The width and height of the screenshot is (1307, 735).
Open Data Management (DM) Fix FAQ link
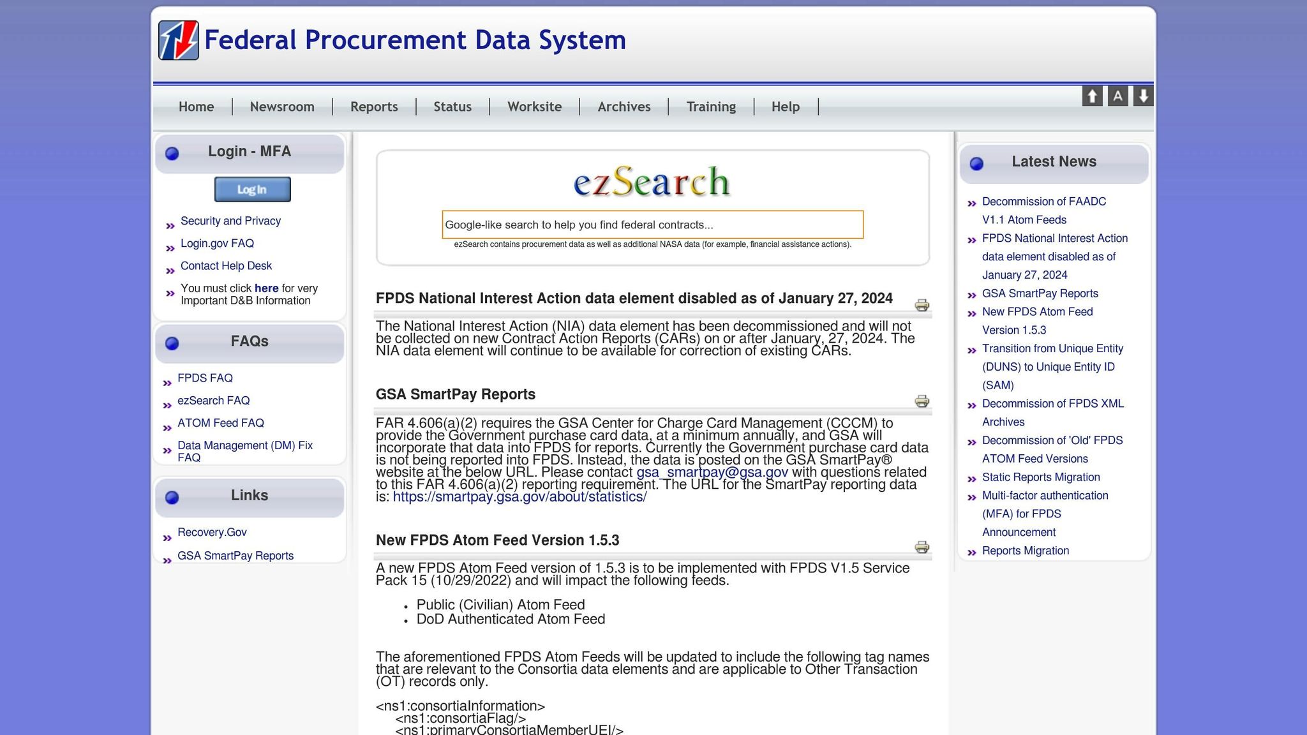(x=245, y=451)
